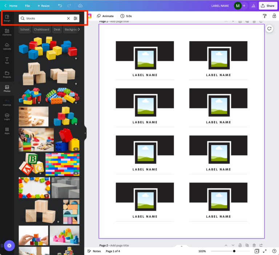Select the Text tool in sidebar

[7, 60]
